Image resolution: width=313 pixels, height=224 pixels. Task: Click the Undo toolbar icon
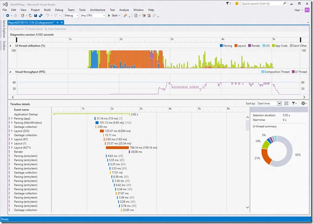click(x=48, y=16)
